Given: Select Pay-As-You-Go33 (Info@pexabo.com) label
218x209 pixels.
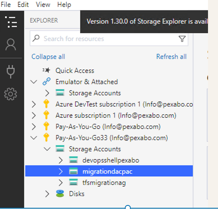Looking at the screenshot, I should point(112,138).
